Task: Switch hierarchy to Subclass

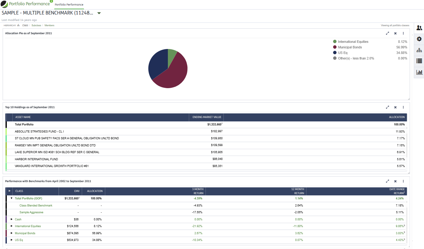Action: 36,25
